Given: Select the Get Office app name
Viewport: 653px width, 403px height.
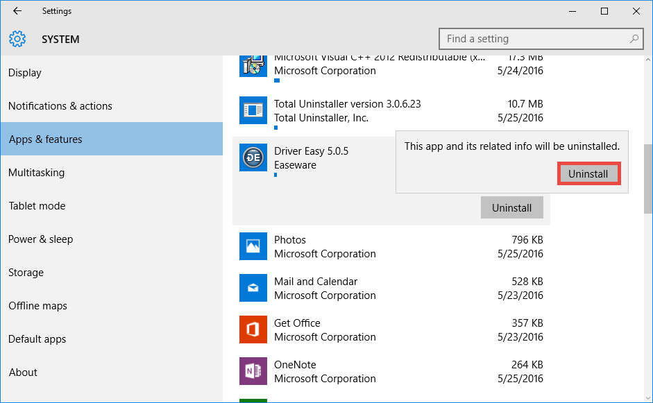Looking at the screenshot, I should pos(297,323).
